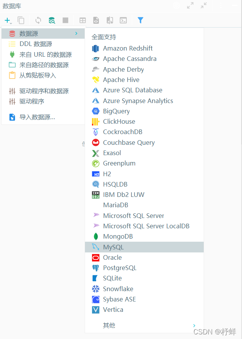242x339 pixels.
Task: Select BigQuery data source
Action: 144,111
